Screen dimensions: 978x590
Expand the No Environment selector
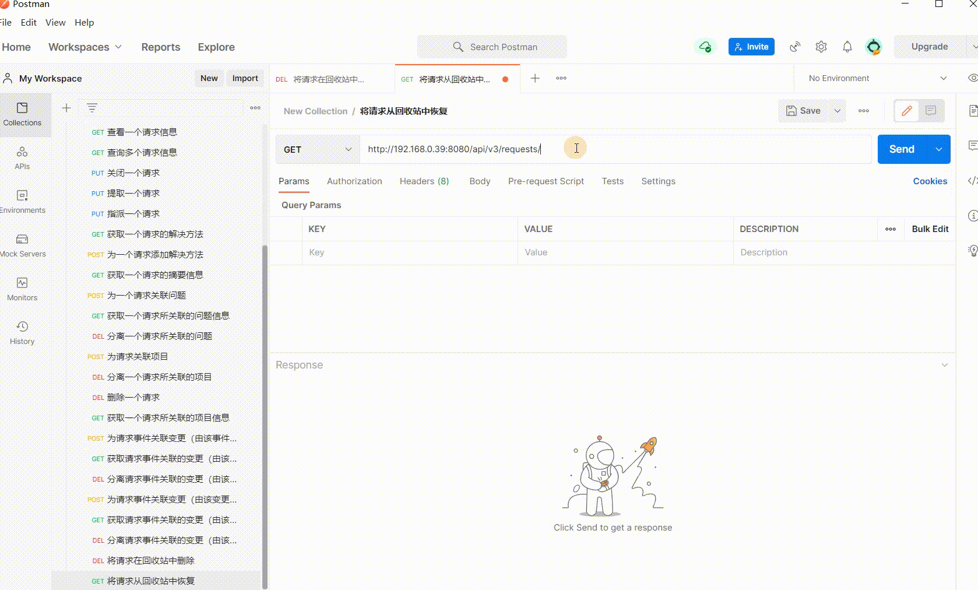point(877,78)
